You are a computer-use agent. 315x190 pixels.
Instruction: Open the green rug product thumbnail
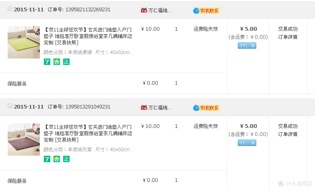[24, 42]
